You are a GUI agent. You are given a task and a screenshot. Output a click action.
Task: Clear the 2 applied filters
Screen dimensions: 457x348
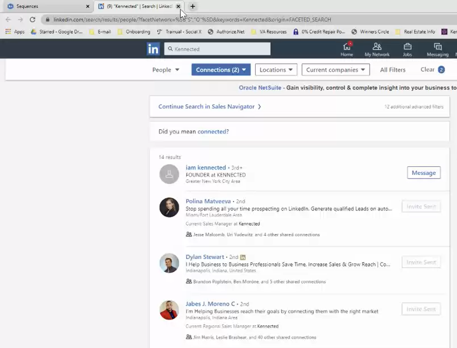432,70
